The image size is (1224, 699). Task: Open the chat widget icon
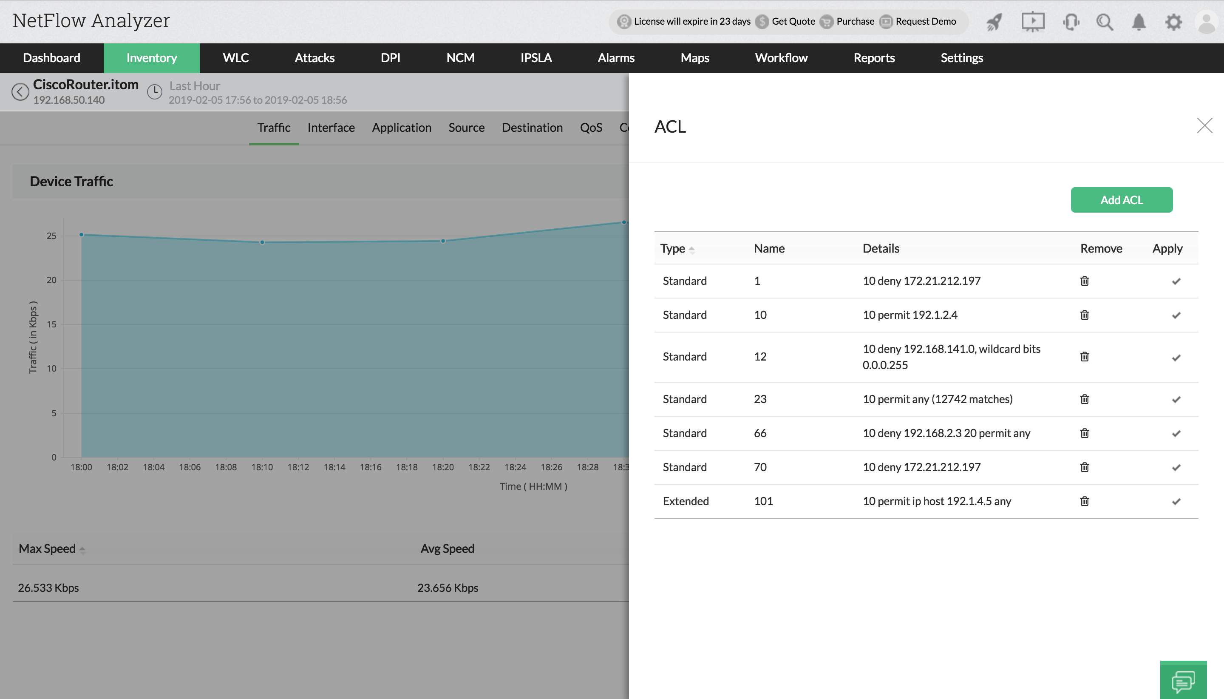click(1183, 681)
